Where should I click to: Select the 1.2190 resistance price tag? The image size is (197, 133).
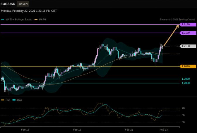click(x=188, y=24)
